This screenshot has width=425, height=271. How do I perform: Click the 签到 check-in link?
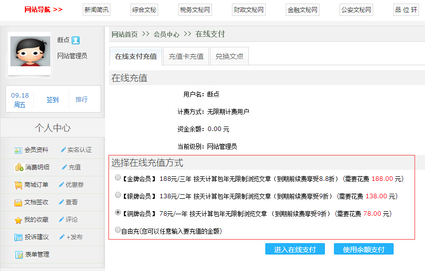52,100
